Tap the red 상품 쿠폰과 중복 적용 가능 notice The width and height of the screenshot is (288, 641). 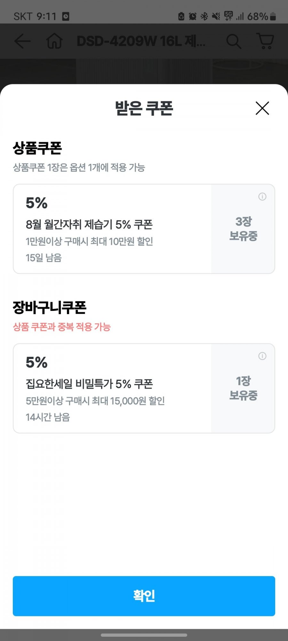(62, 327)
